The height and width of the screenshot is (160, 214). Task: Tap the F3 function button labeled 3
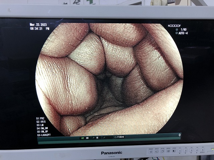(191, 150)
